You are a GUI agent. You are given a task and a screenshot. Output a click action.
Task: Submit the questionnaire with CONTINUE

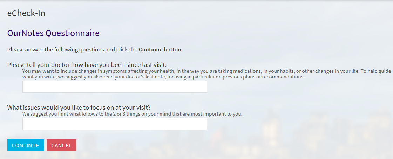[26, 145]
